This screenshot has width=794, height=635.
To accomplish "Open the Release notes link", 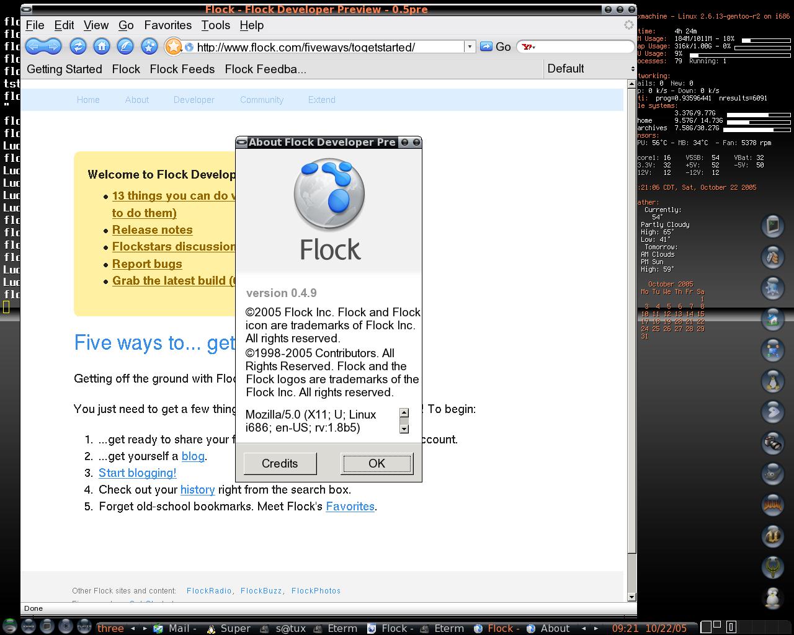I will 152,230.
